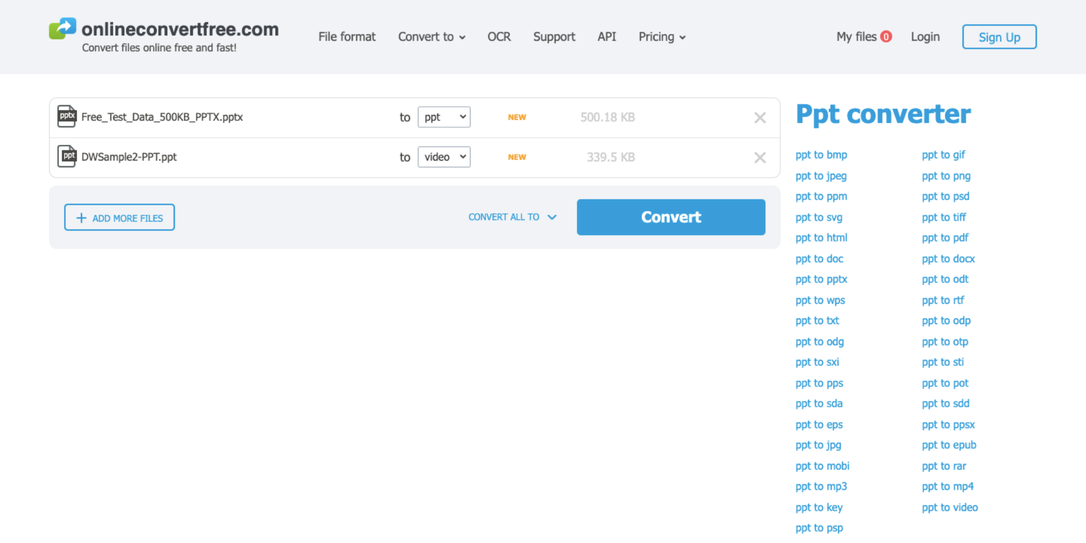
Task: Open the output format dropdown for Free_Test_Data file
Action: click(444, 117)
